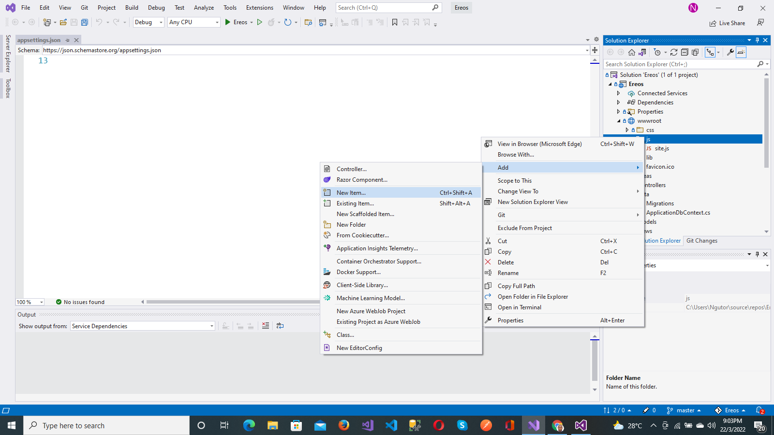Open the Debug configuration dropdown
Viewport: 774px width, 435px height.
click(x=149, y=22)
